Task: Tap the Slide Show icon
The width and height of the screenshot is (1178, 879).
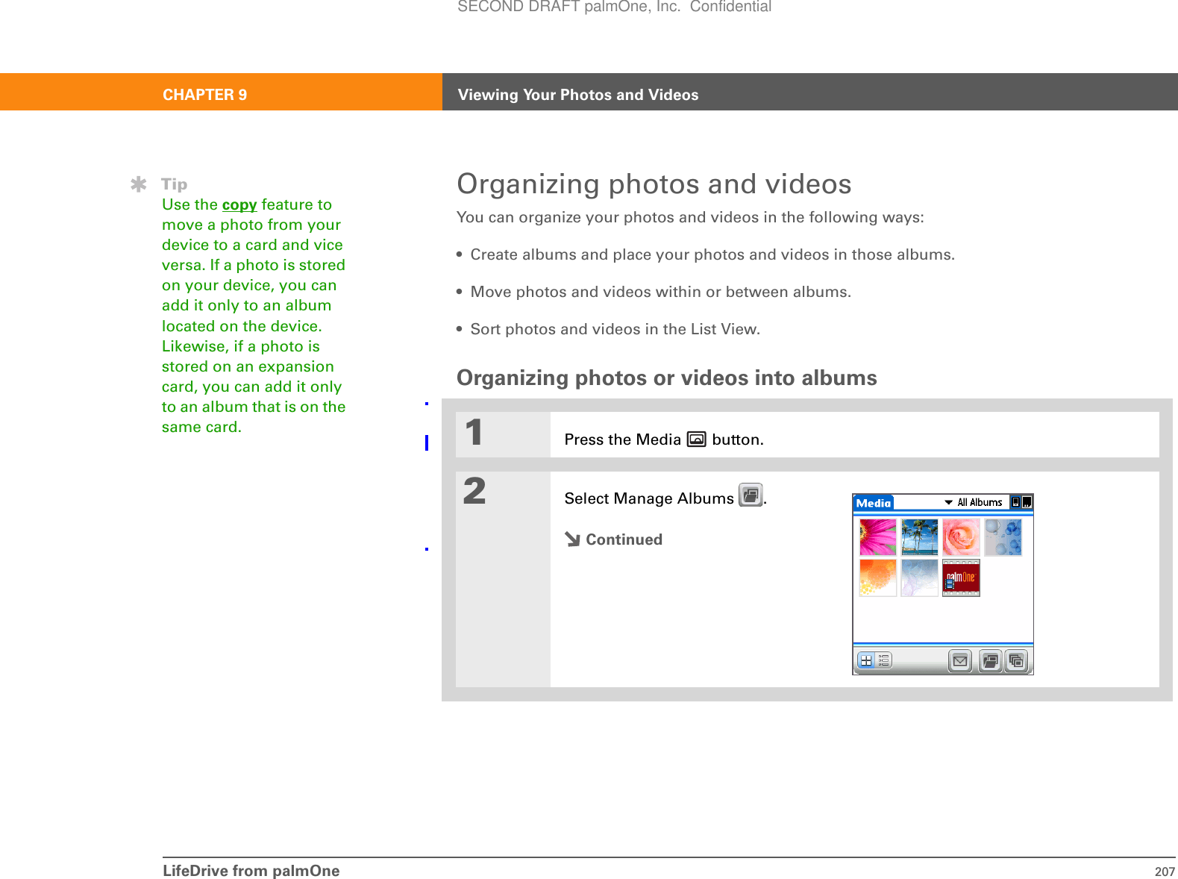Action: (x=1016, y=661)
